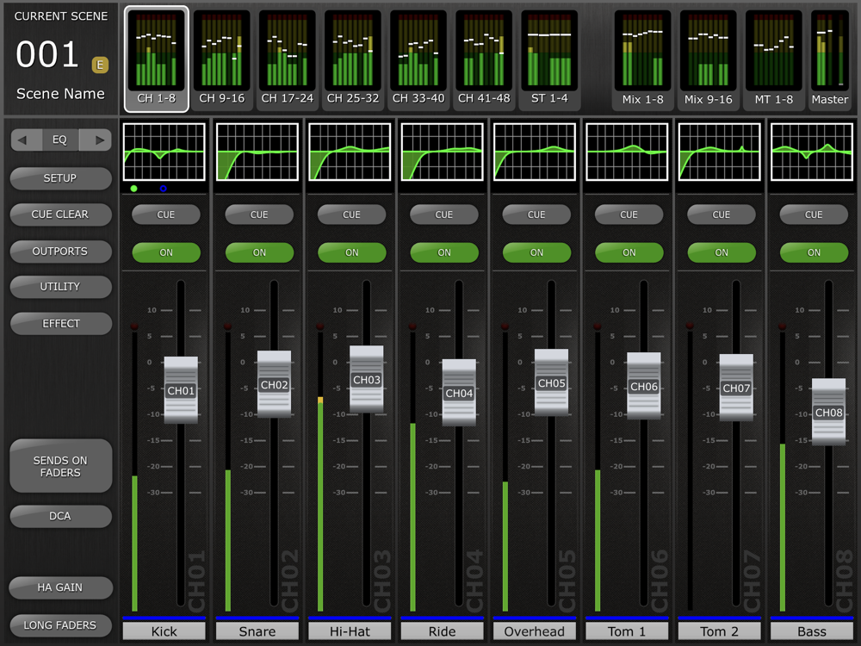Screen dimensions: 861x646
Task: Open the SETUP page
Action: click(60, 178)
